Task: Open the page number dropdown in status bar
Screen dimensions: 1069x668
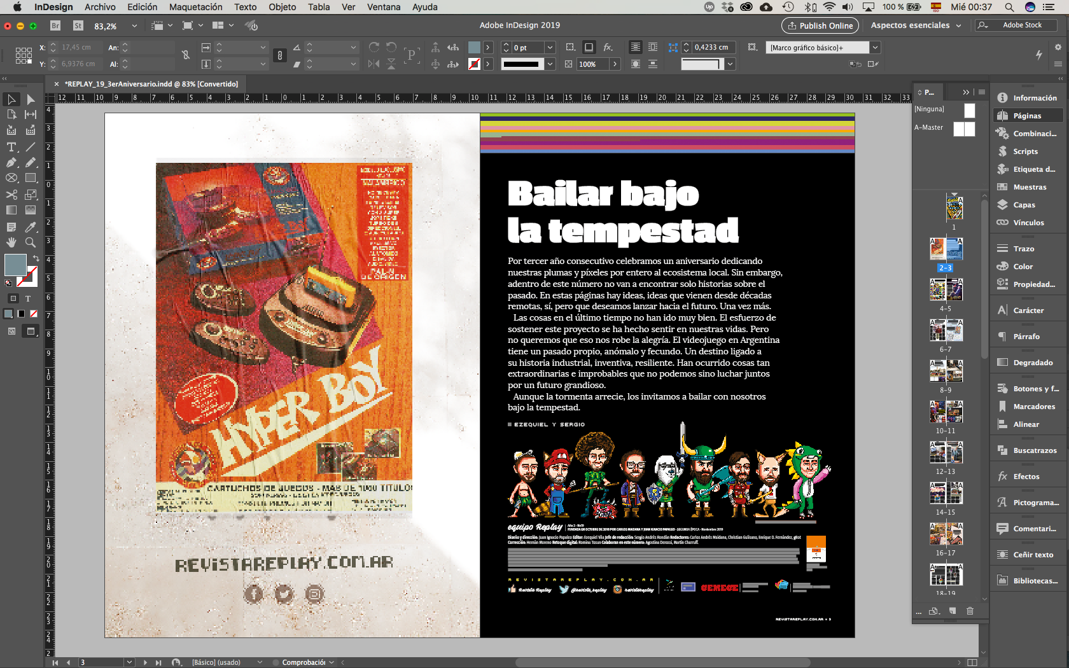Action: [x=130, y=662]
